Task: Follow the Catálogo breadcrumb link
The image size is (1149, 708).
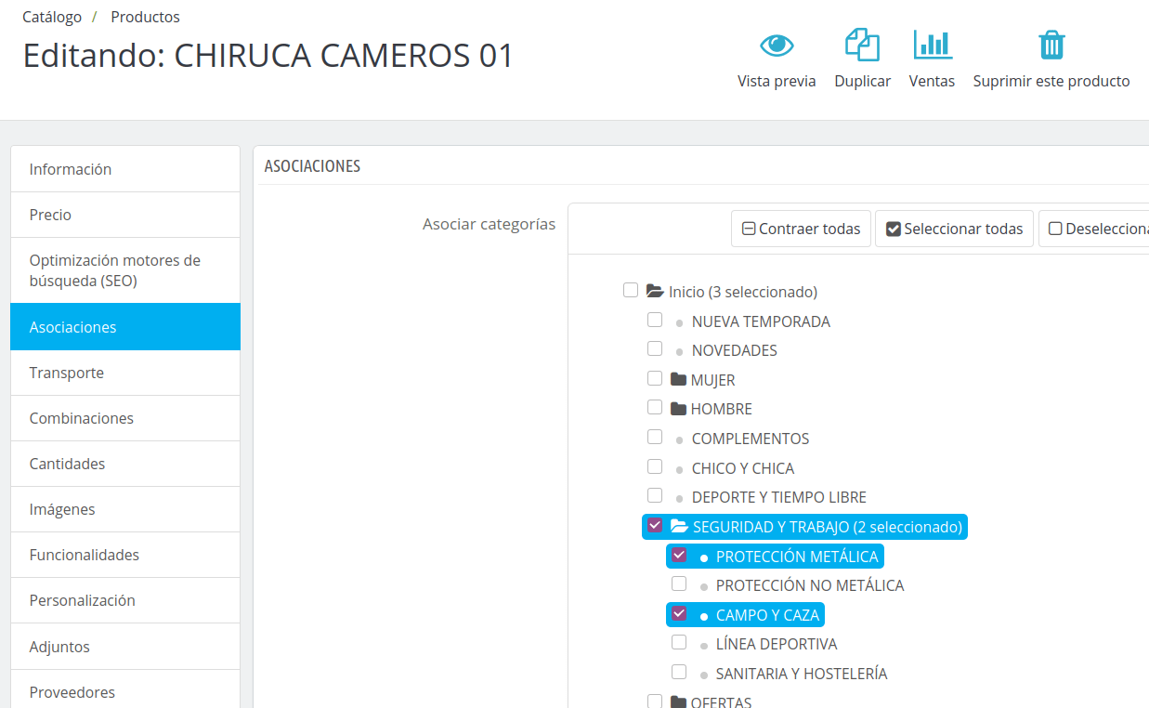Action: 52,17
